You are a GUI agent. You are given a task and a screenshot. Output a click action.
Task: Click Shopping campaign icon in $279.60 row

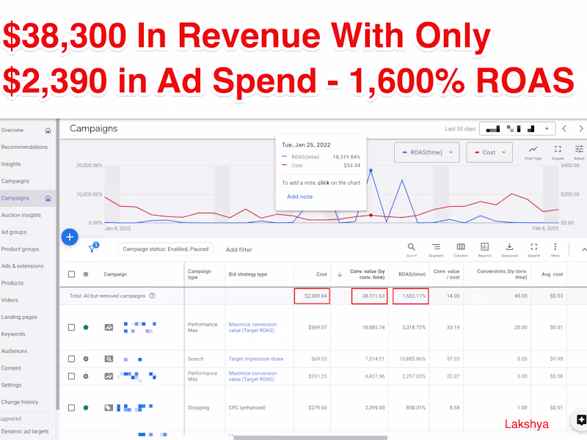pos(109,408)
